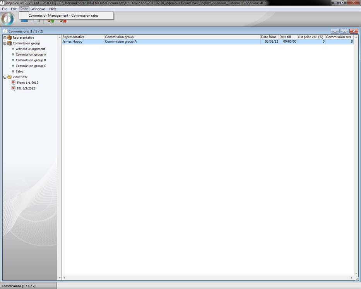Select Commission Management - Commission rates menu entry
This screenshot has width=361, height=289.
coord(63,15)
